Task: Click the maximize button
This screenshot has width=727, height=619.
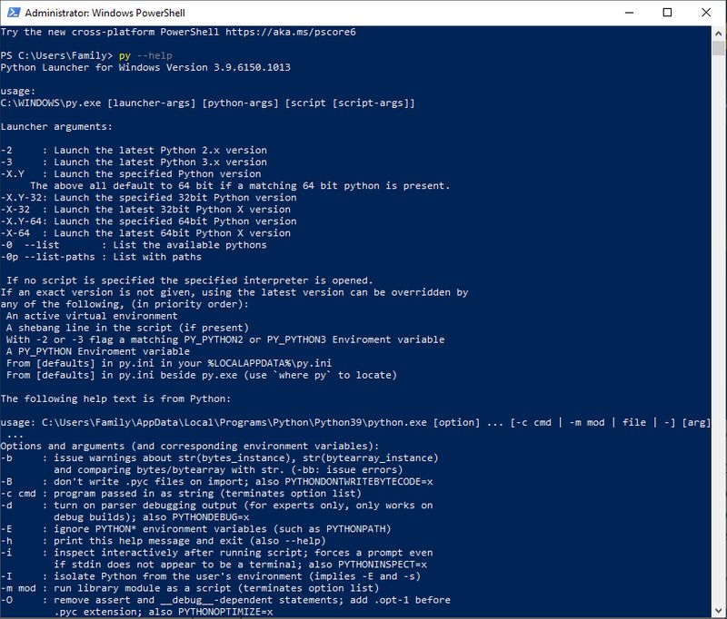Action: coord(667,14)
